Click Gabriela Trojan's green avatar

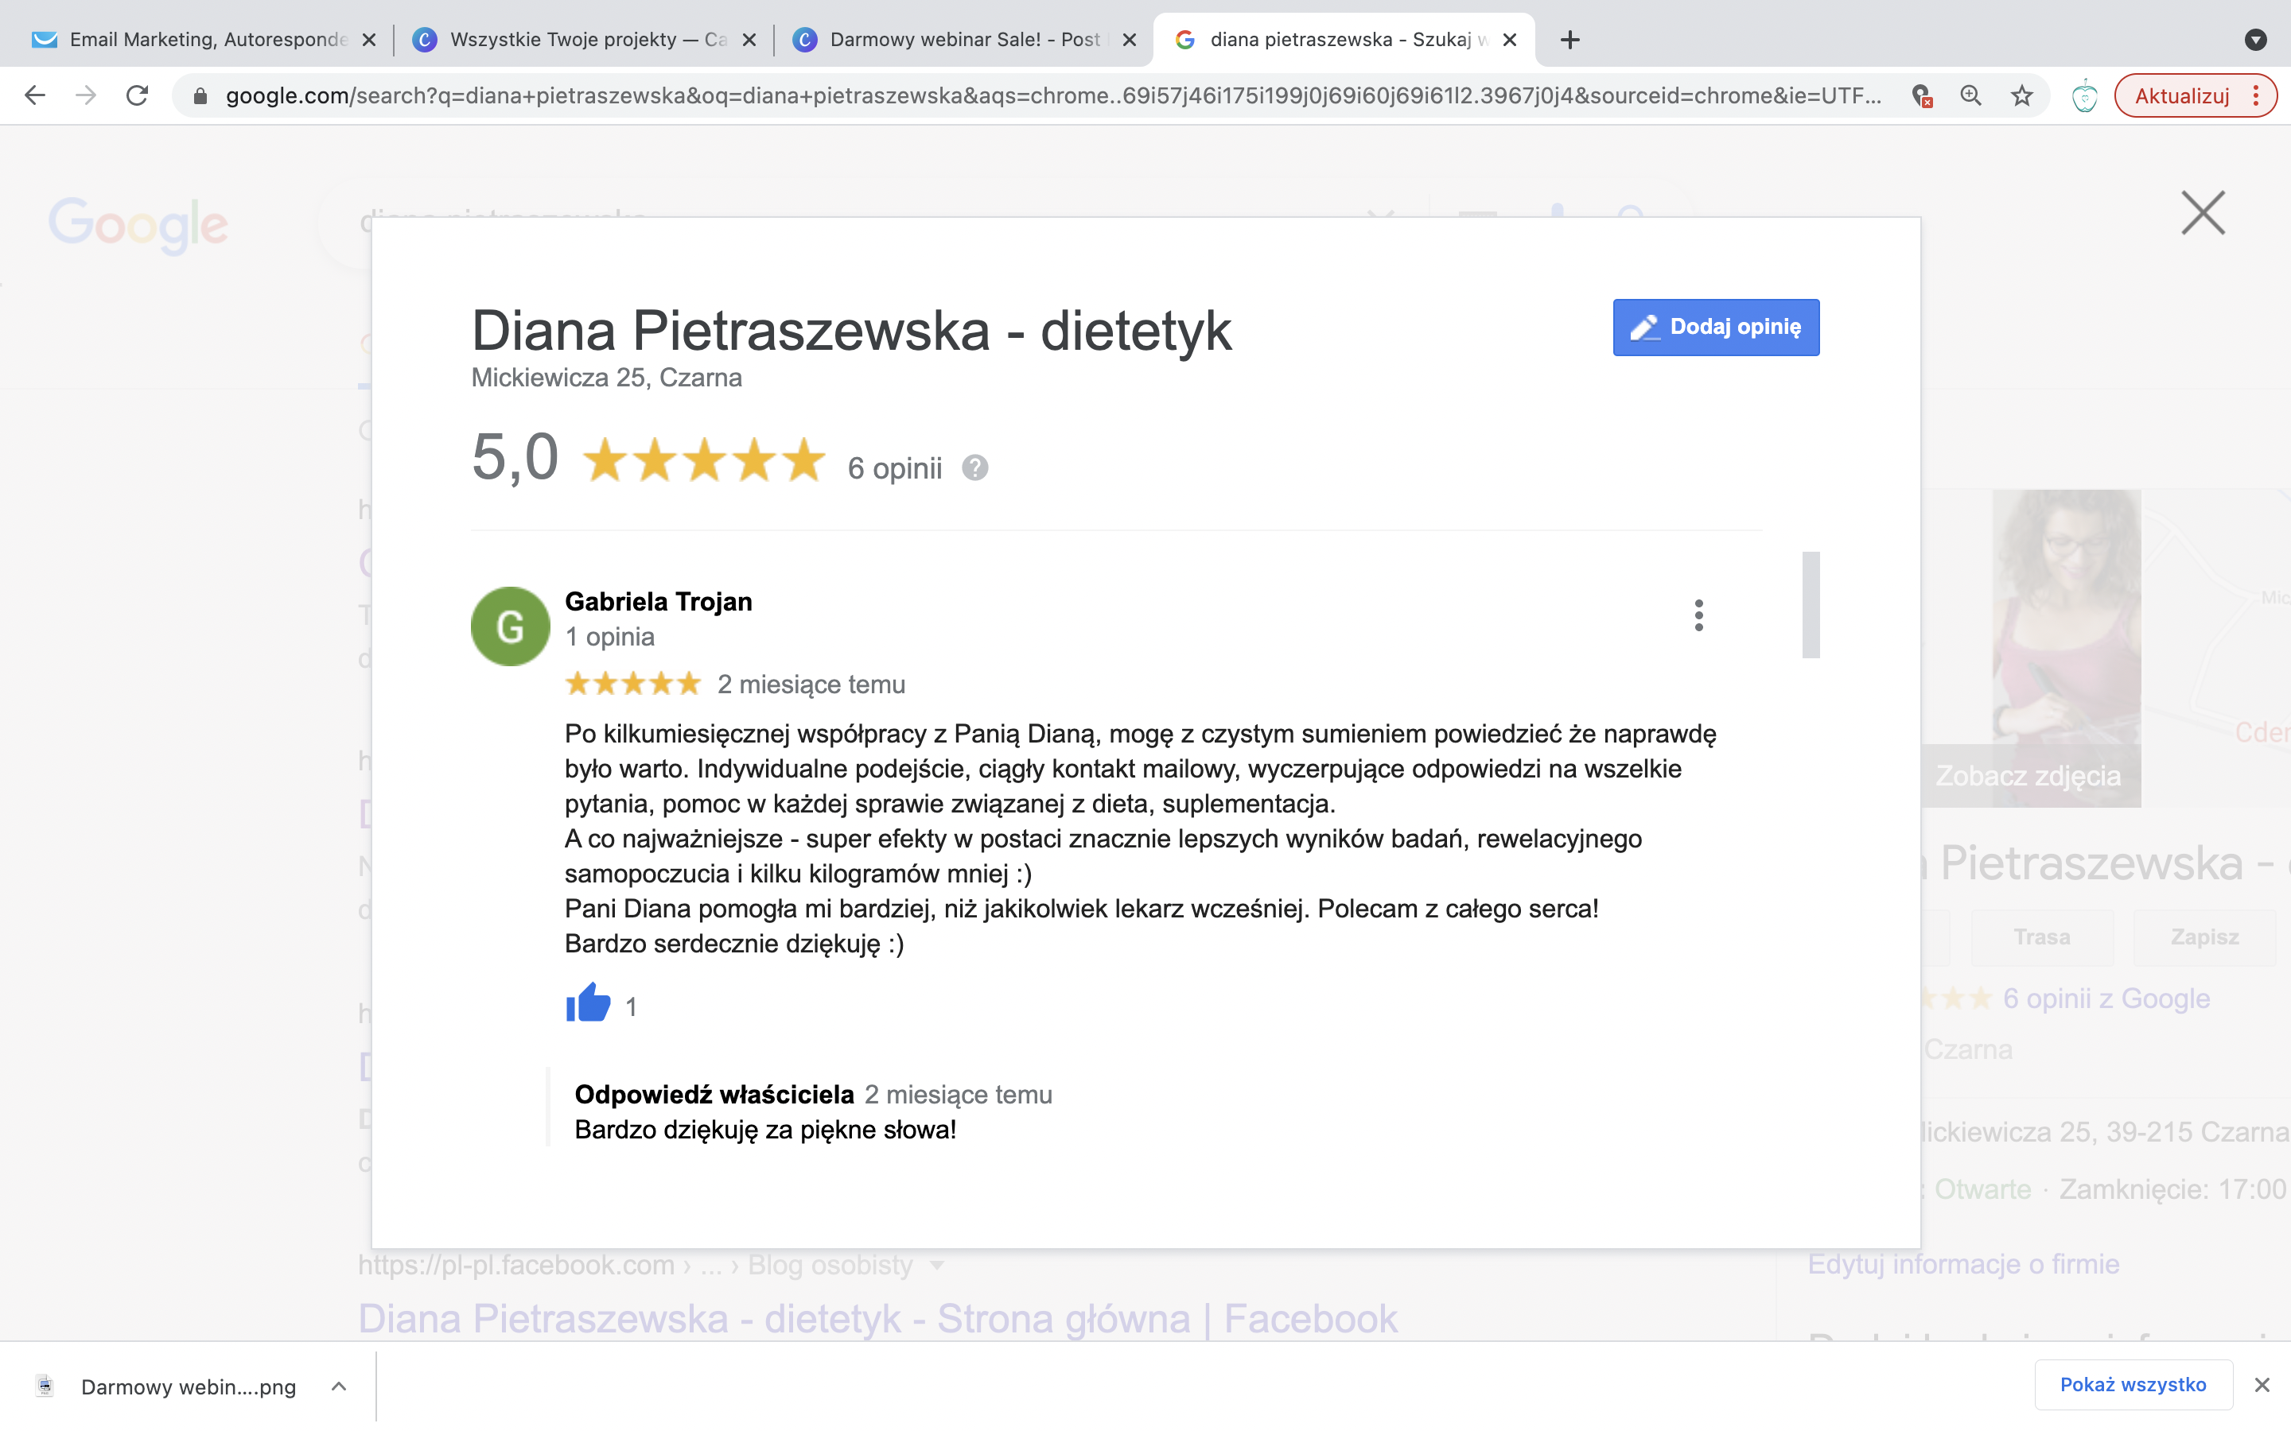coord(510,626)
